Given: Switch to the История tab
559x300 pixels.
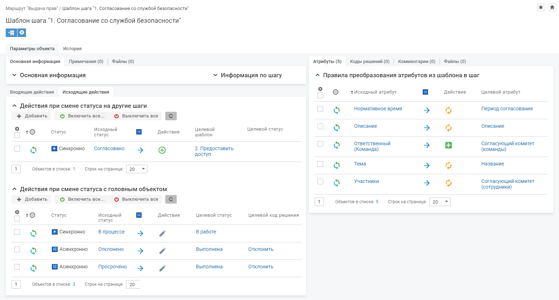Looking at the screenshot, I should (x=72, y=49).
